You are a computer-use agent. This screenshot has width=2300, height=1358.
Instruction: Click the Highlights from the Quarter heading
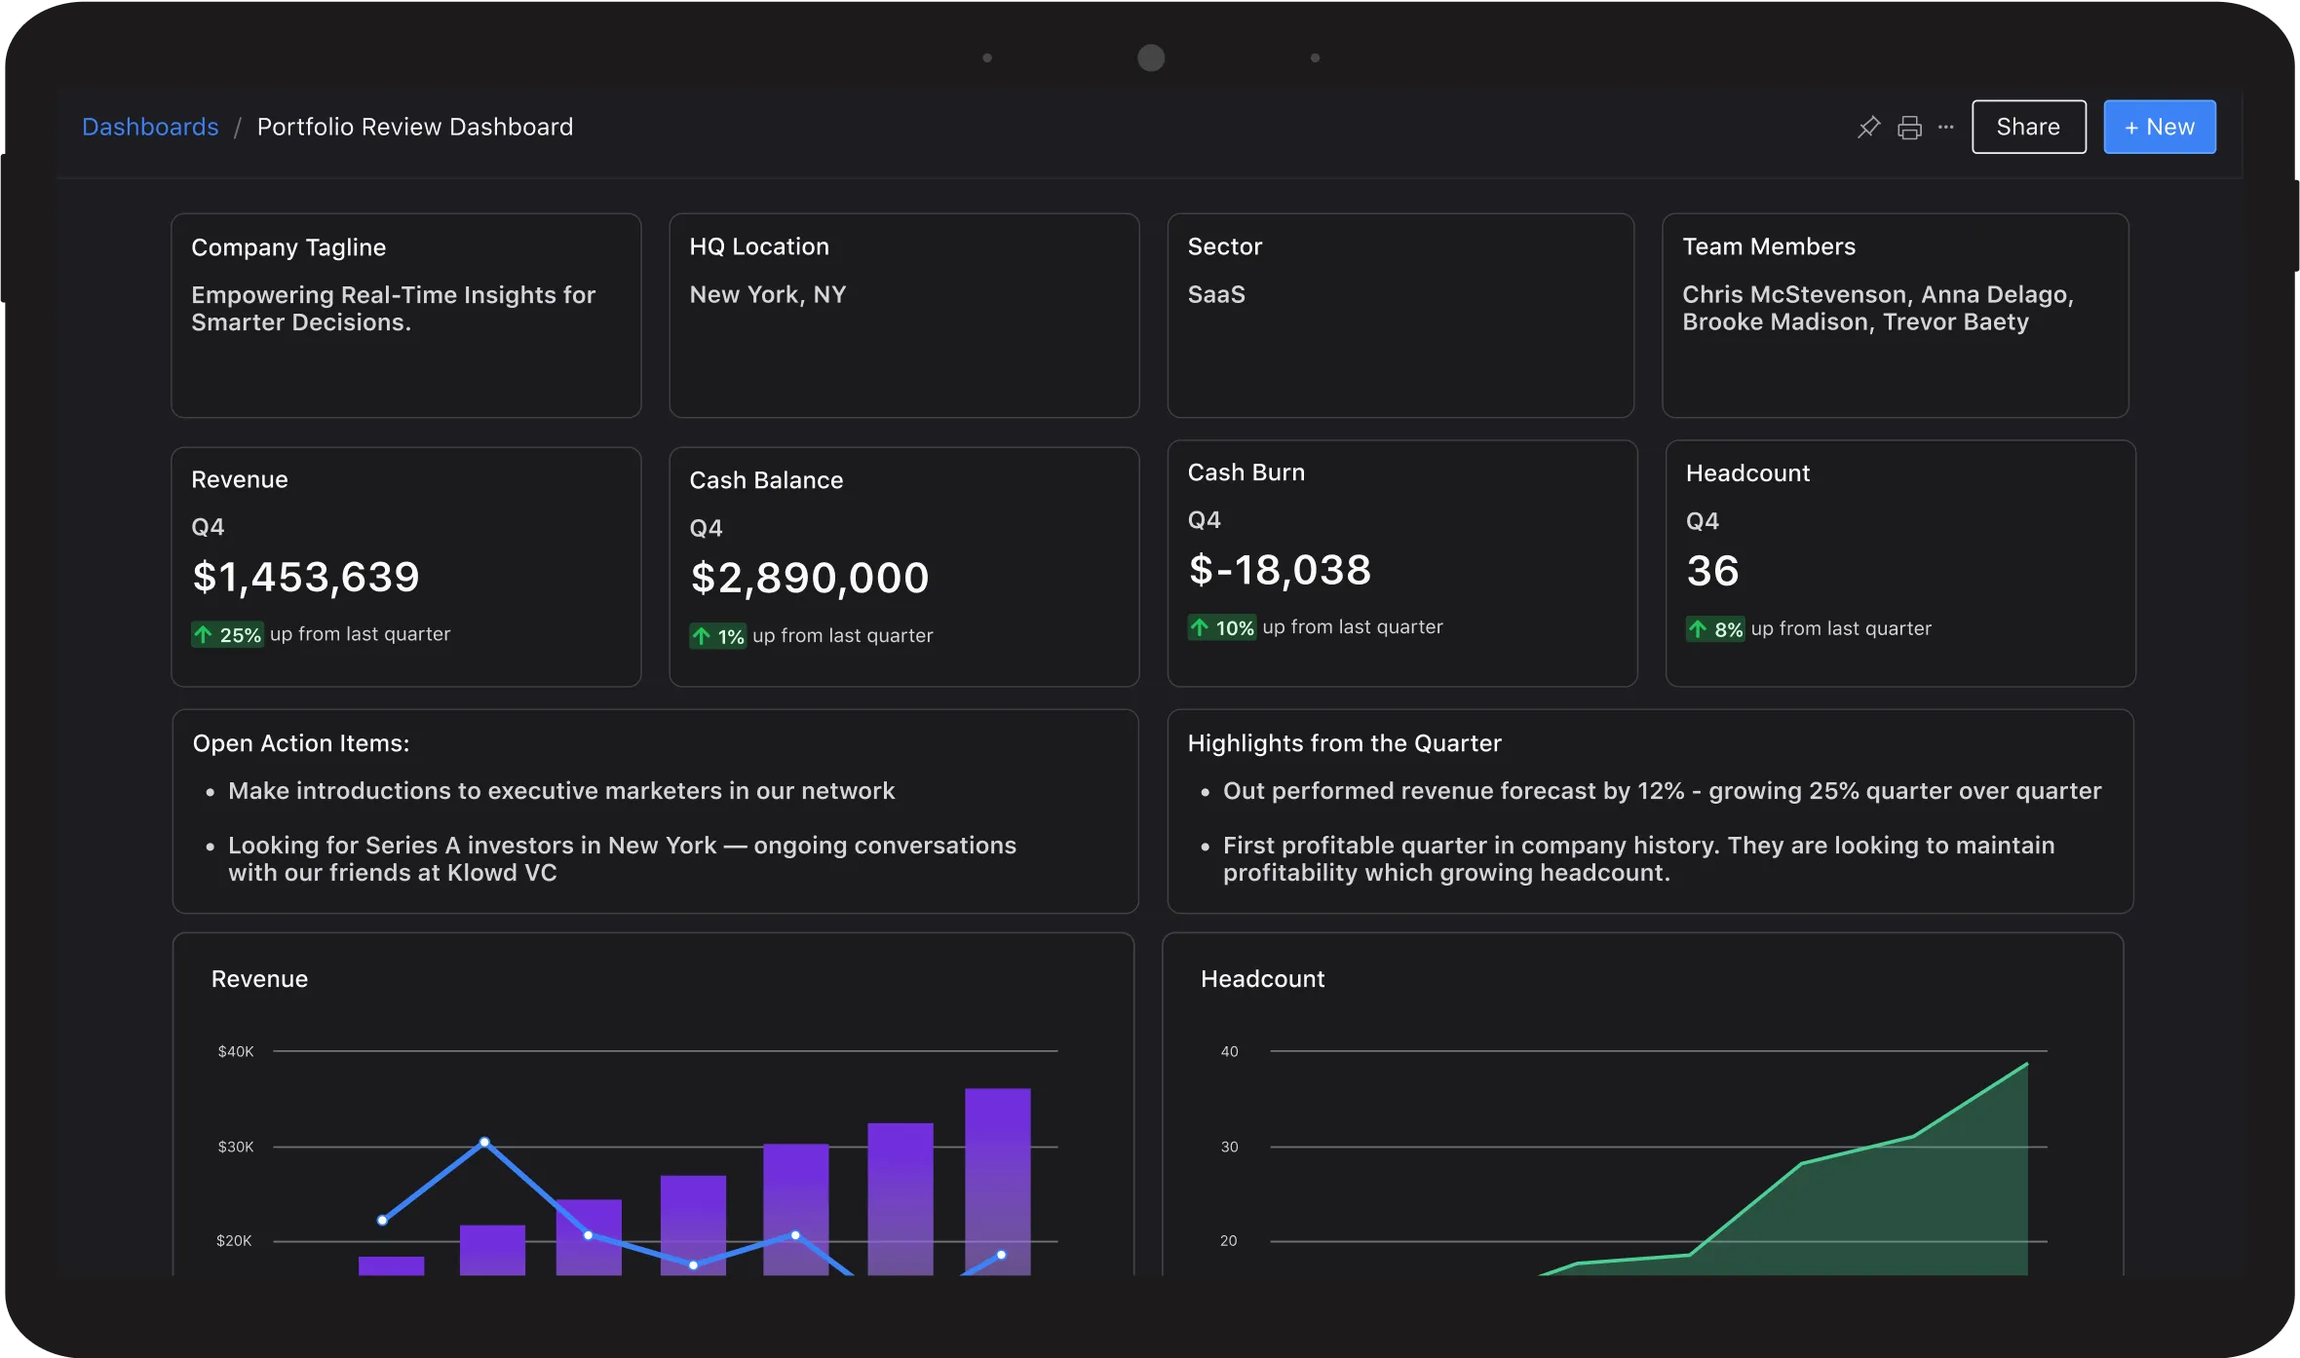(1344, 743)
